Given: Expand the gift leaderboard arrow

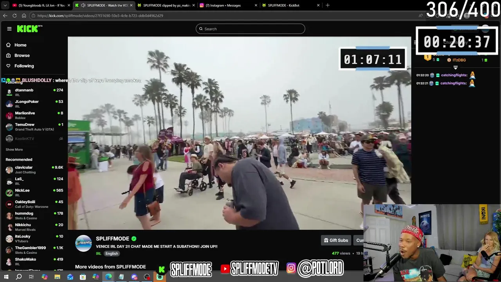Looking at the screenshot, I should [455, 68].
